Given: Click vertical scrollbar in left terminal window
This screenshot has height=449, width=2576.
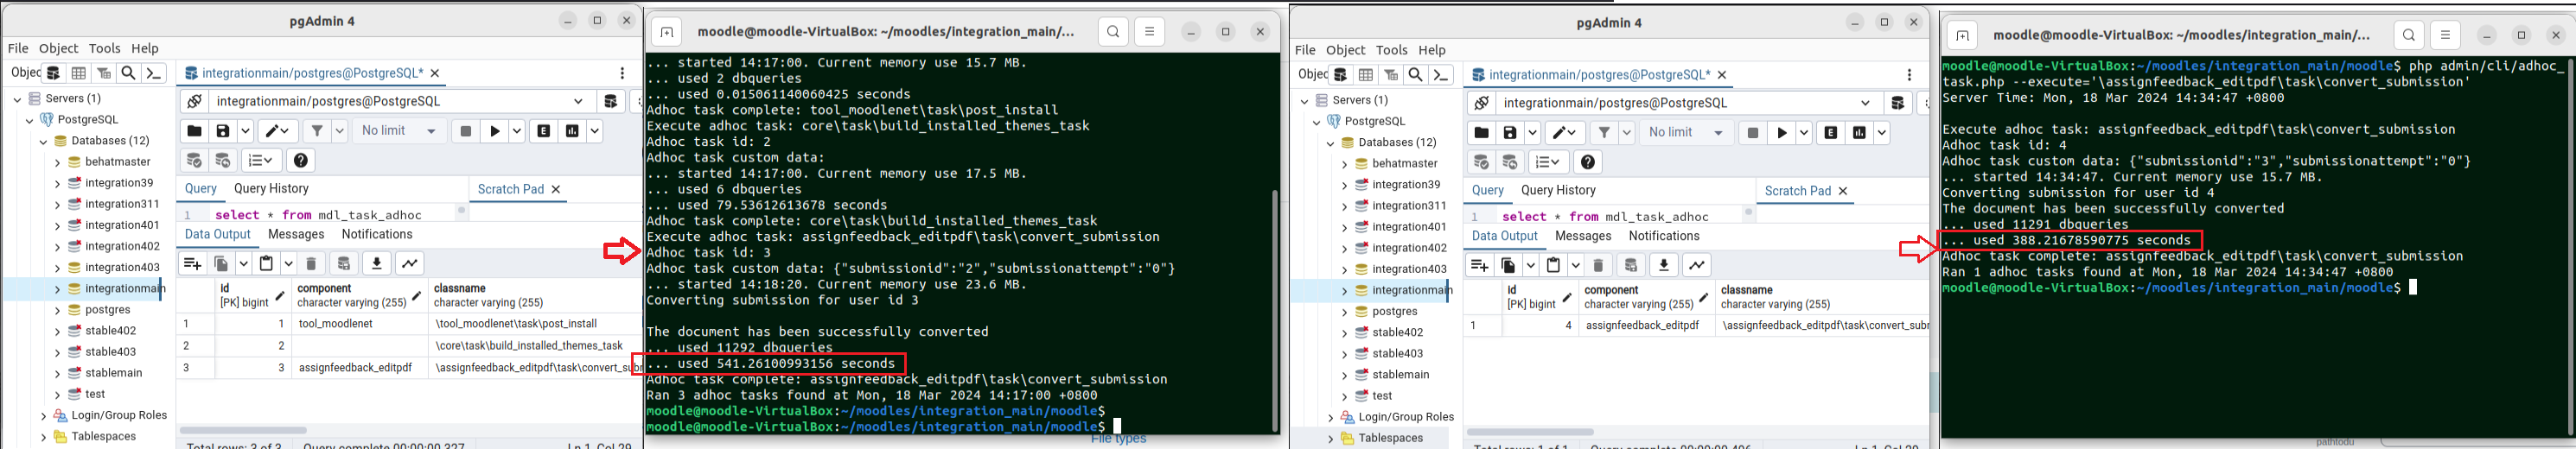Looking at the screenshot, I should click(1274, 309).
